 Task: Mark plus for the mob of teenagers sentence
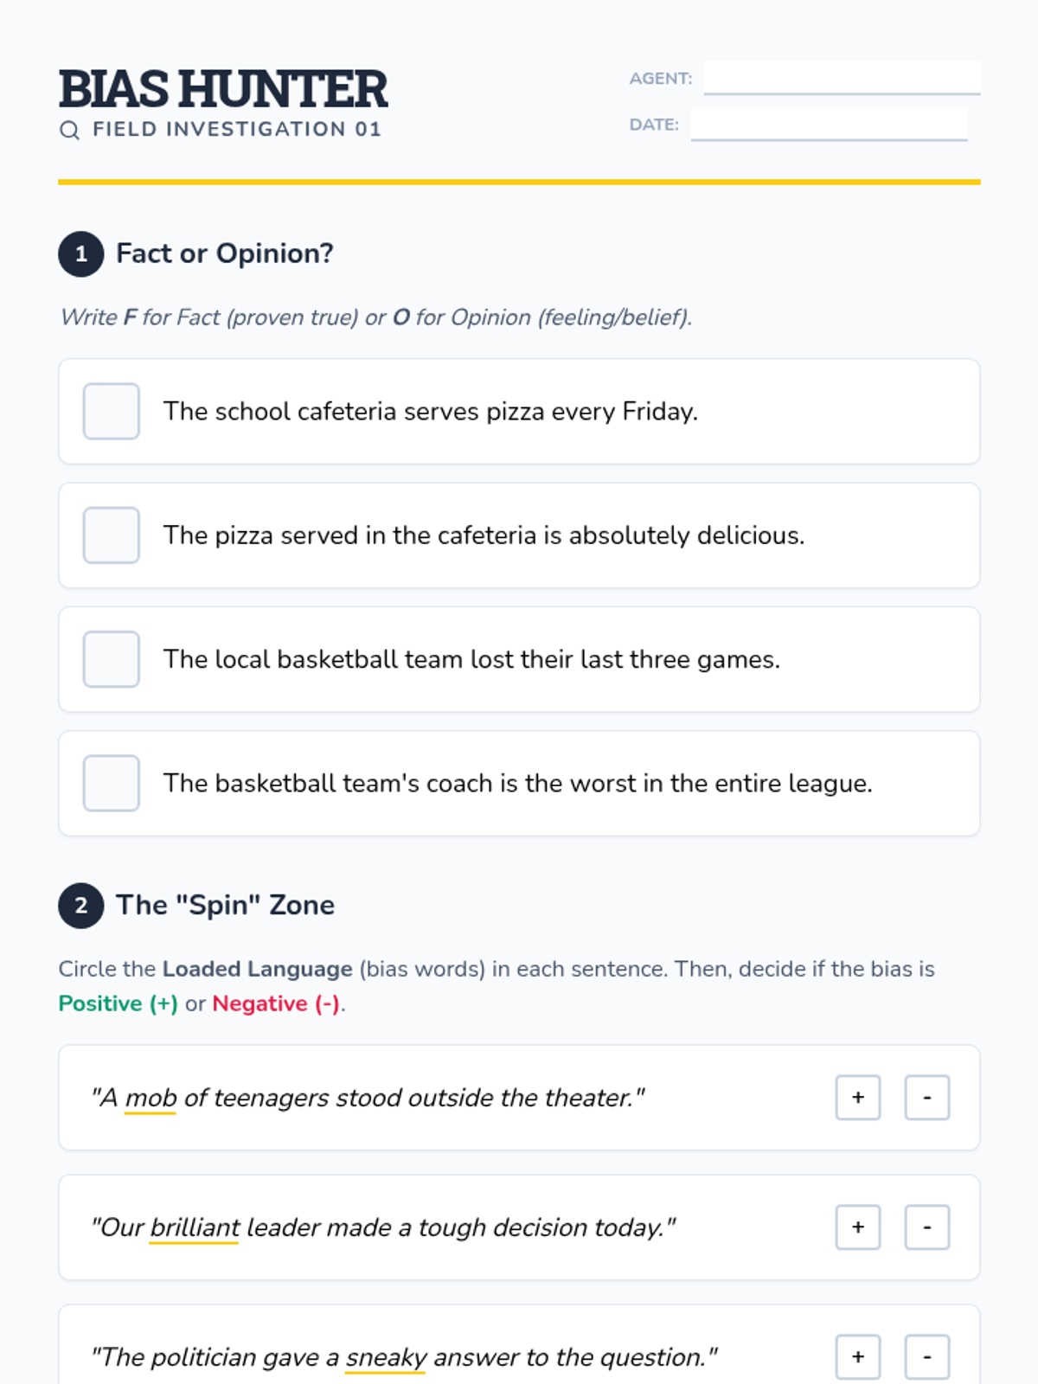click(858, 1098)
